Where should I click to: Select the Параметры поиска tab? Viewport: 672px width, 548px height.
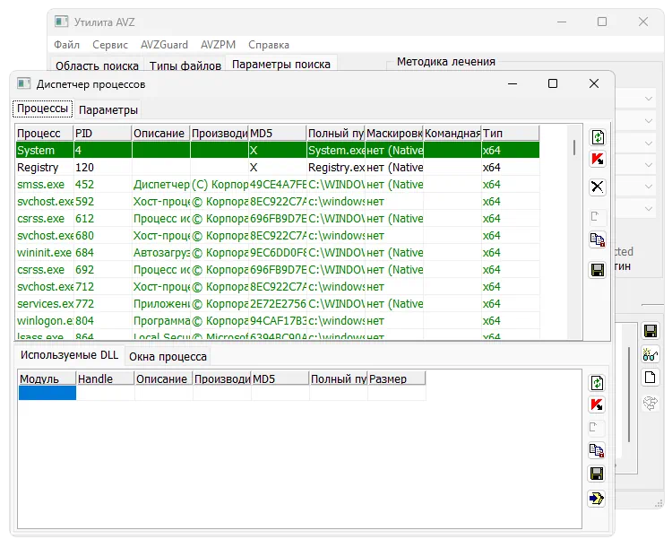[x=281, y=65]
